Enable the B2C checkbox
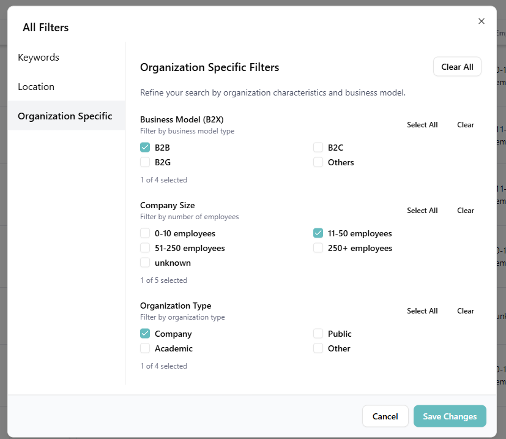 318,148
